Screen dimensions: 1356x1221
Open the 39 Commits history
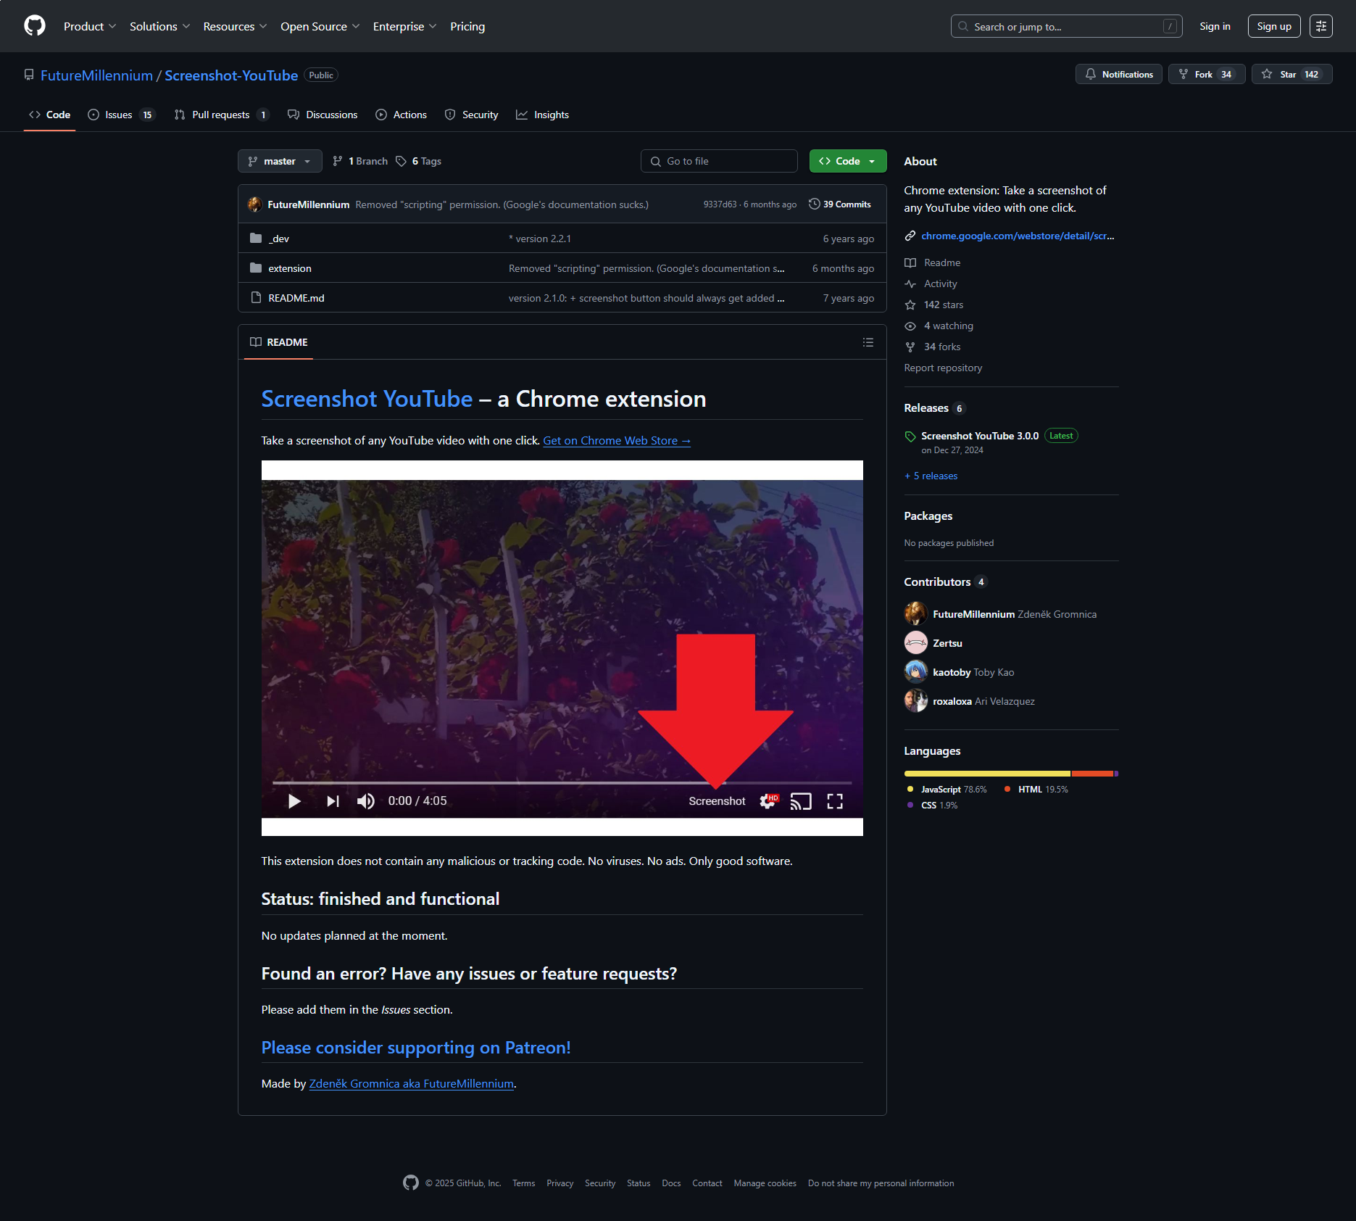click(x=840, y=204)
